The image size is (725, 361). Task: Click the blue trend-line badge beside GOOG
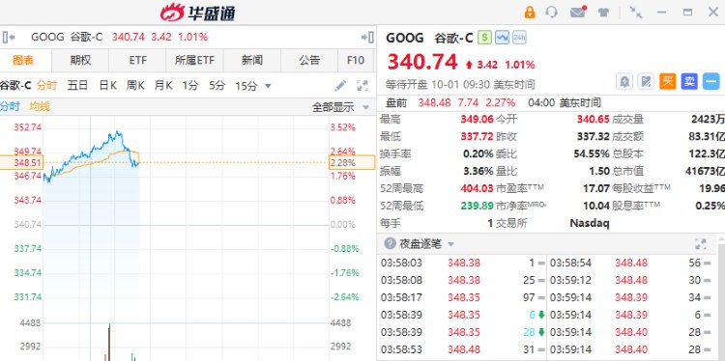pos(502,38)
